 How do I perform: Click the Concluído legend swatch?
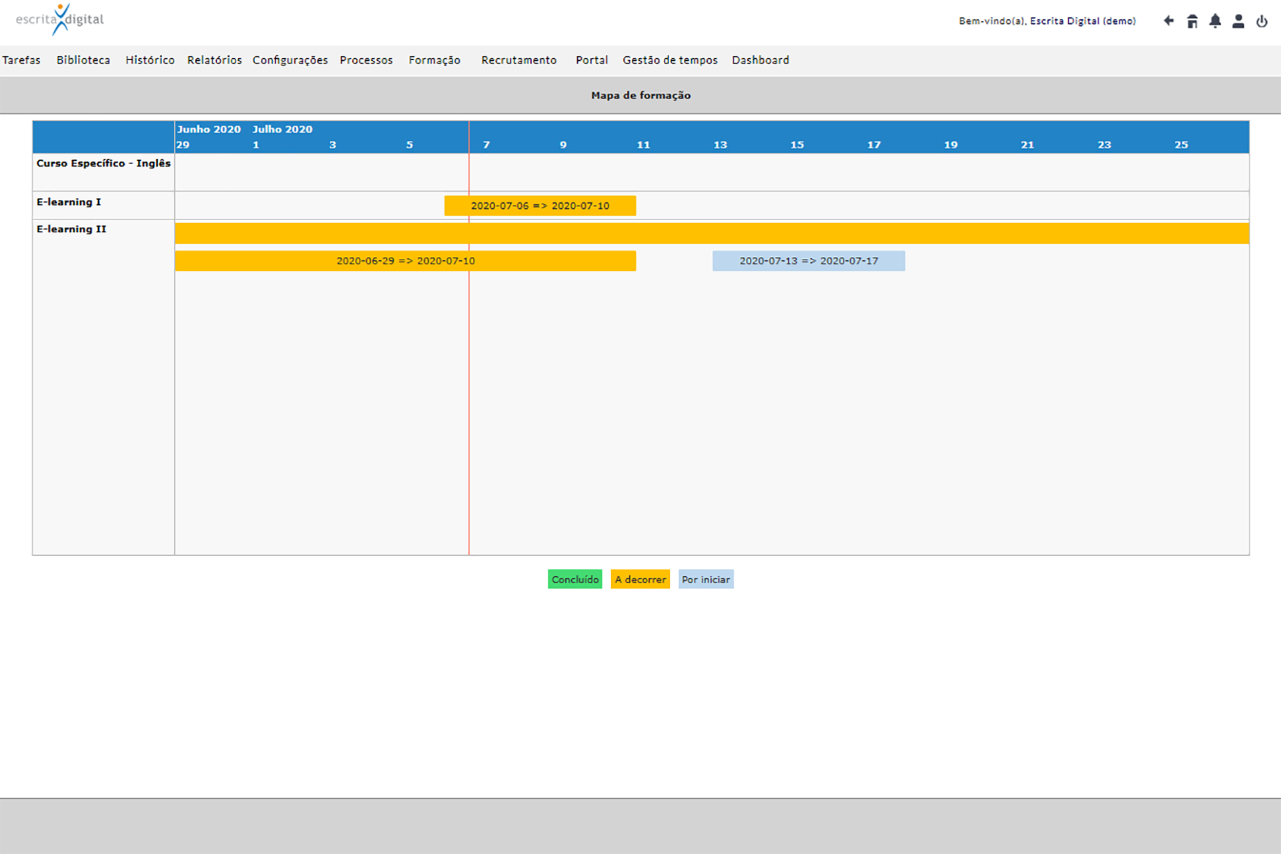575,579
